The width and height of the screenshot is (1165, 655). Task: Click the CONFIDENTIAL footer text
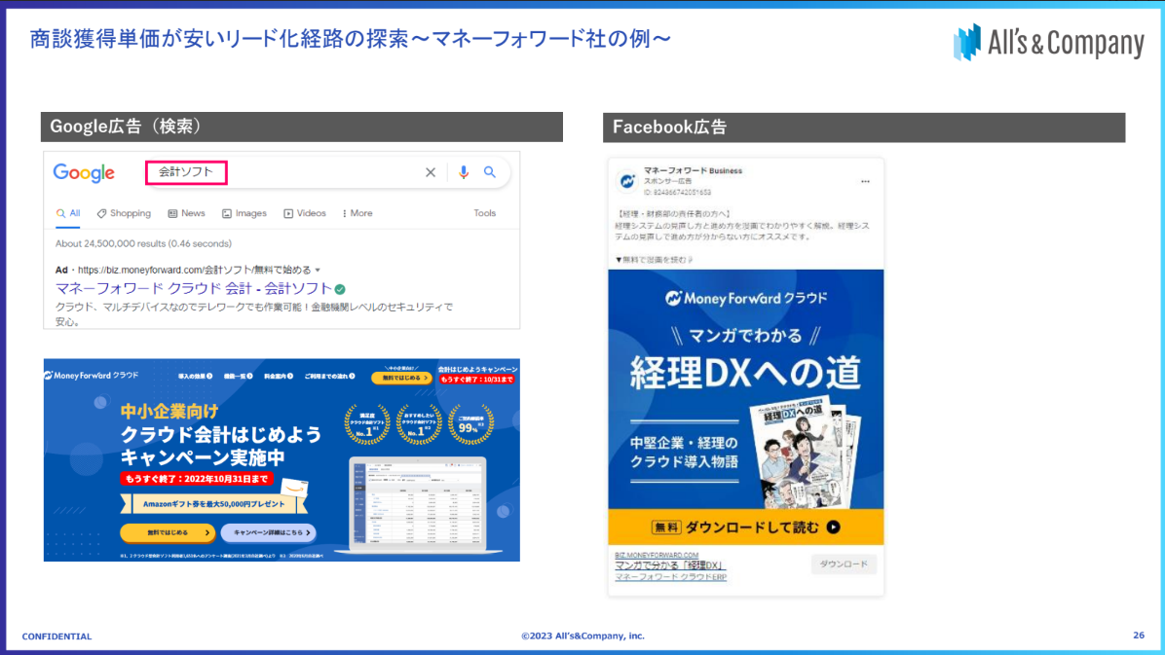coord(56,637)
